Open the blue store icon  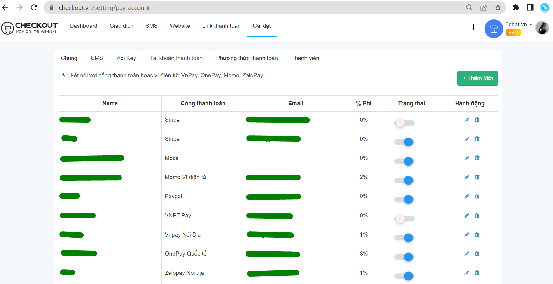[494, 29]
